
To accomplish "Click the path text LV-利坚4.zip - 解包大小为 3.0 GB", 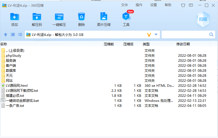I will point(58,34).
